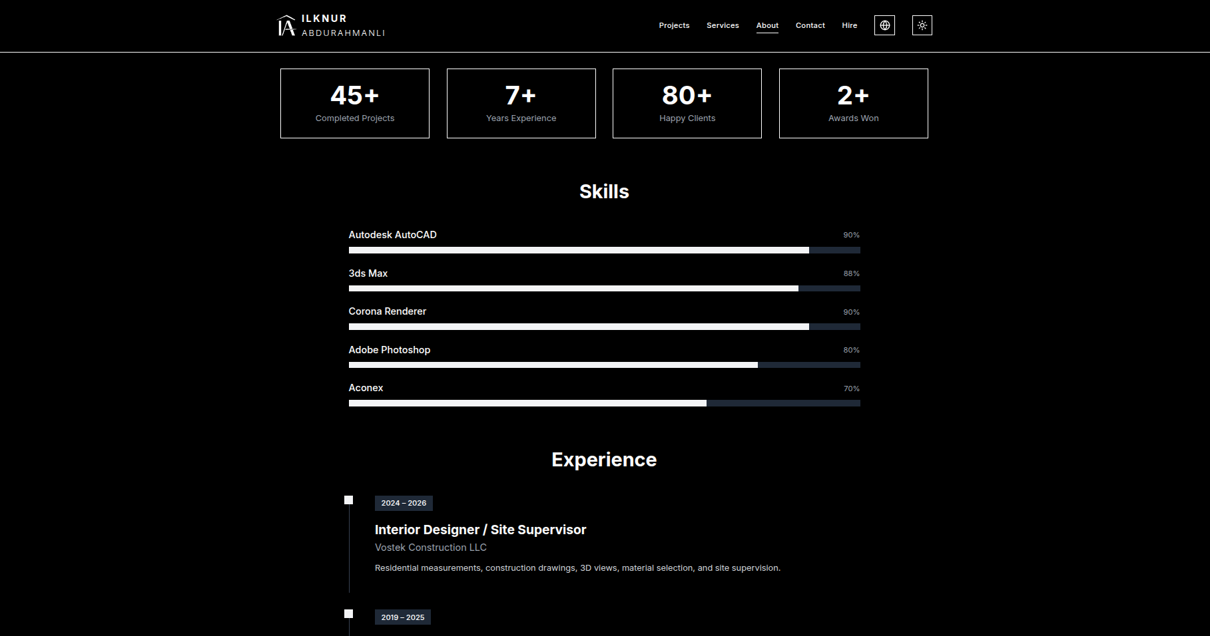
Task: Select the Interior Designer / Site Supervisor heading
Action: (x=480, y=530)
